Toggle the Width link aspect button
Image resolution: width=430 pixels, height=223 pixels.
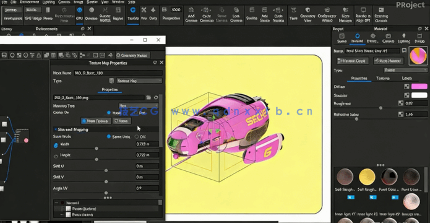(56, 146)
